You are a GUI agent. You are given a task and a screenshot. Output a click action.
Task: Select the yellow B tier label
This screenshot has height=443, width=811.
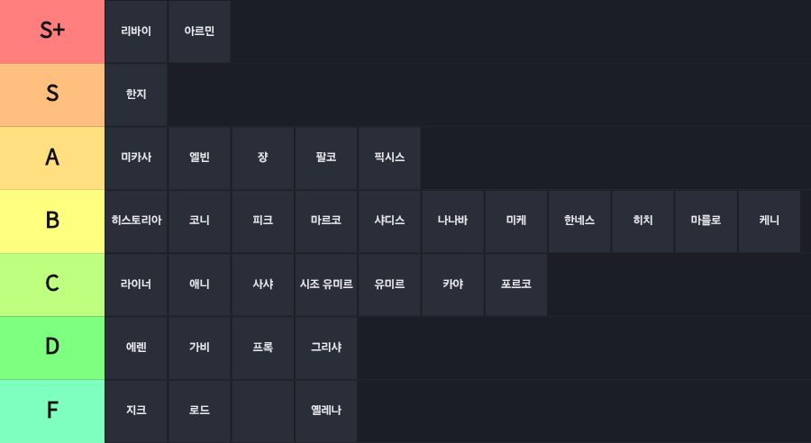pyautogui.click(x=52, y=221)
